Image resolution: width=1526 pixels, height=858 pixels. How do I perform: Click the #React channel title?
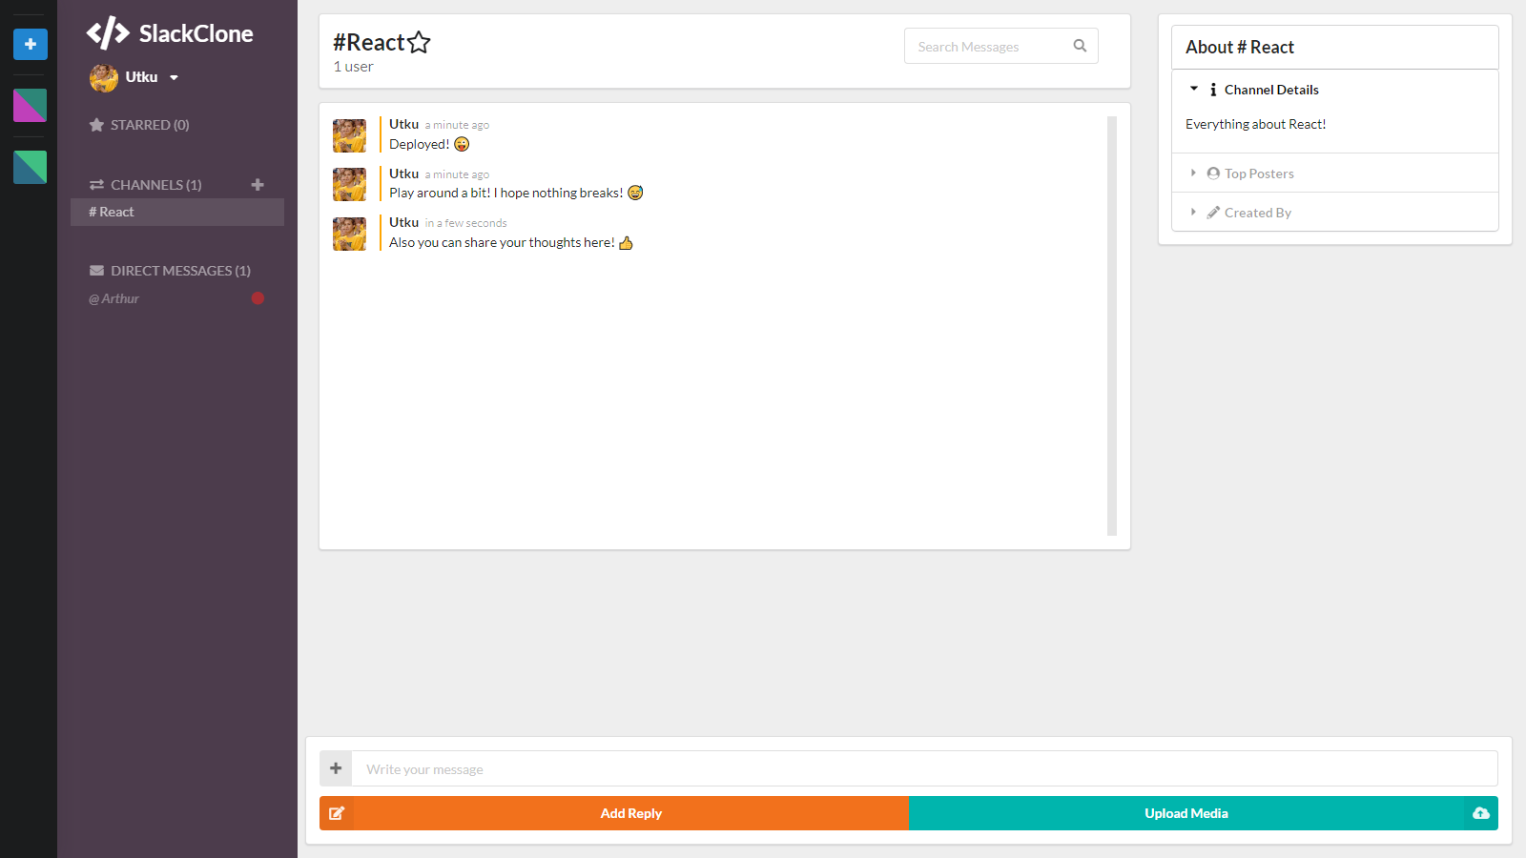[x=369, y=43]
